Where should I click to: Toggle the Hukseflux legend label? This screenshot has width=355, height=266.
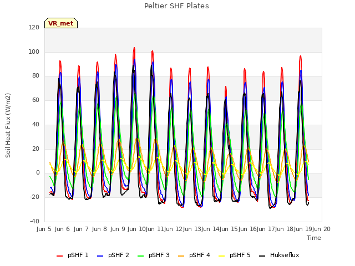tap(285, 255)
